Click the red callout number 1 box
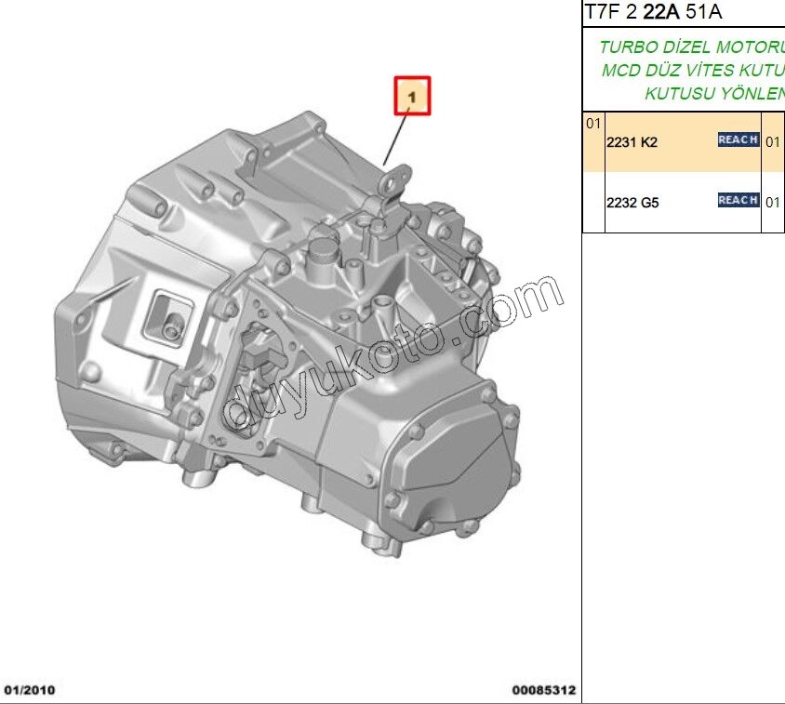 point(414,95)
